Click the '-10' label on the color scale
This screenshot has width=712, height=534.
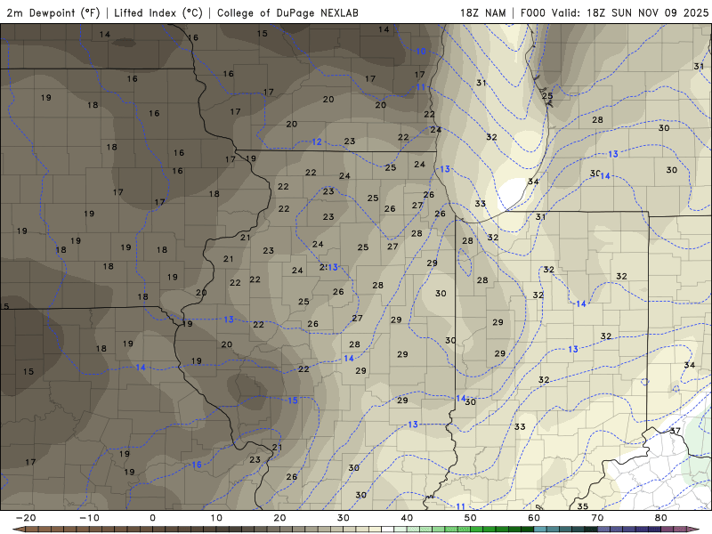point(89,518)
